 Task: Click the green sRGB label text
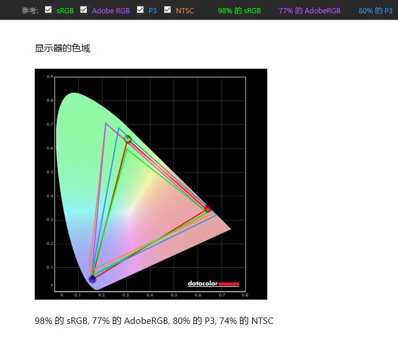(x=65, y=11)
